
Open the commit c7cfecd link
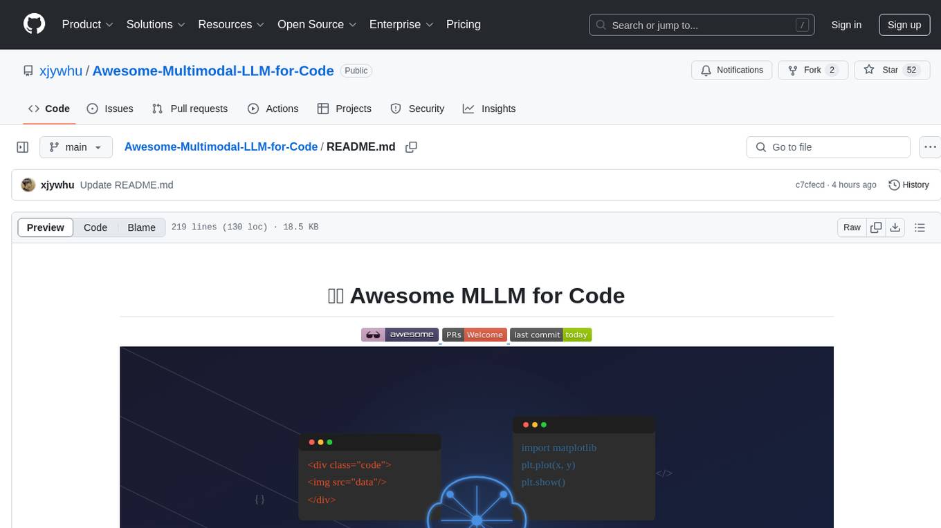point(810,185)
